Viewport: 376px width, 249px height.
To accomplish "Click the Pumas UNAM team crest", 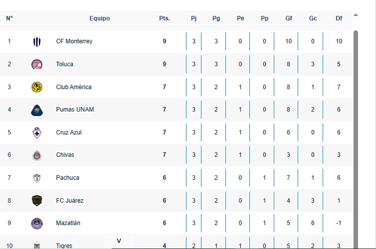I will (37, 110).
